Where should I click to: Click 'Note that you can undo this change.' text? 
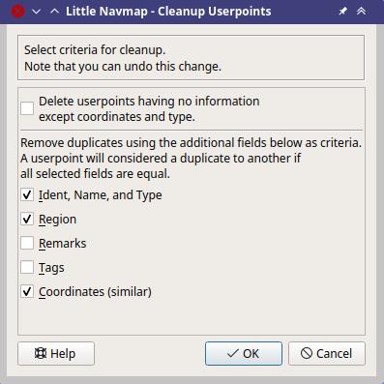click(123, 67)
